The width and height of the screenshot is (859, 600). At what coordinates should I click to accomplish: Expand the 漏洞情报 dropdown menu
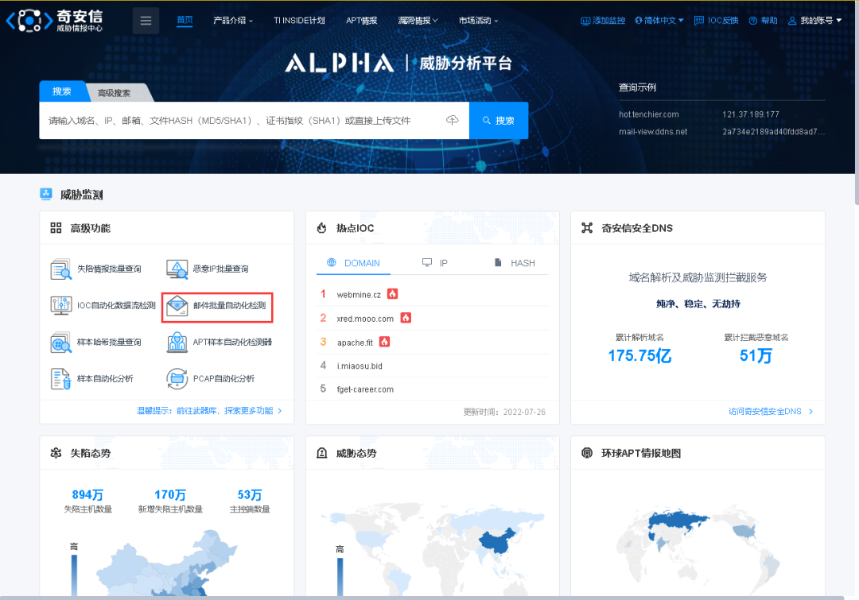(x=418, y=20)
